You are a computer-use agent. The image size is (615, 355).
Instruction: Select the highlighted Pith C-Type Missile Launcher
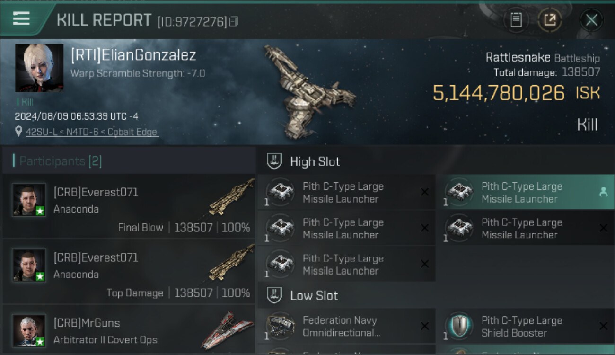tap(521, 193)
